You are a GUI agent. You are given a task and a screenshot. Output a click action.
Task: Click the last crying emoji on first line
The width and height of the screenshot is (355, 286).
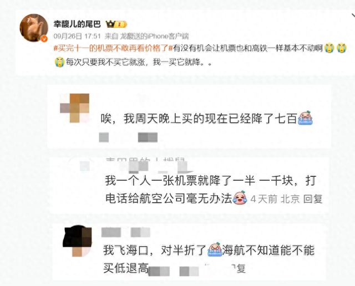point(342,48)
